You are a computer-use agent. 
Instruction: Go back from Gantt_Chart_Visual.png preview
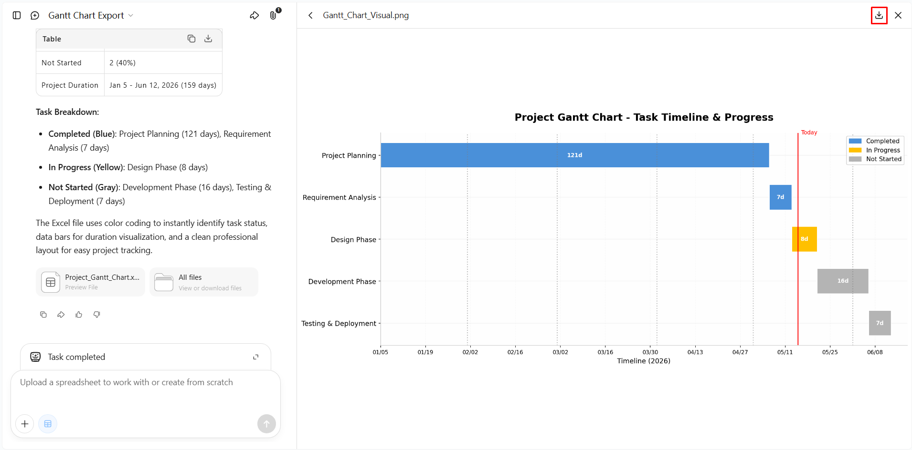(x=311, y=15)
